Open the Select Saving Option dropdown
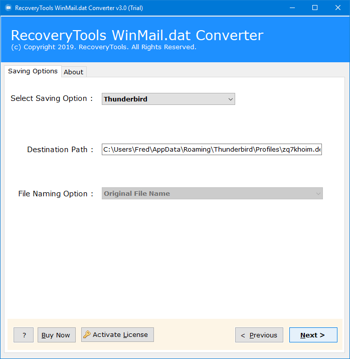The width and height of the screenshot is (350, 359). click(168, 99)
